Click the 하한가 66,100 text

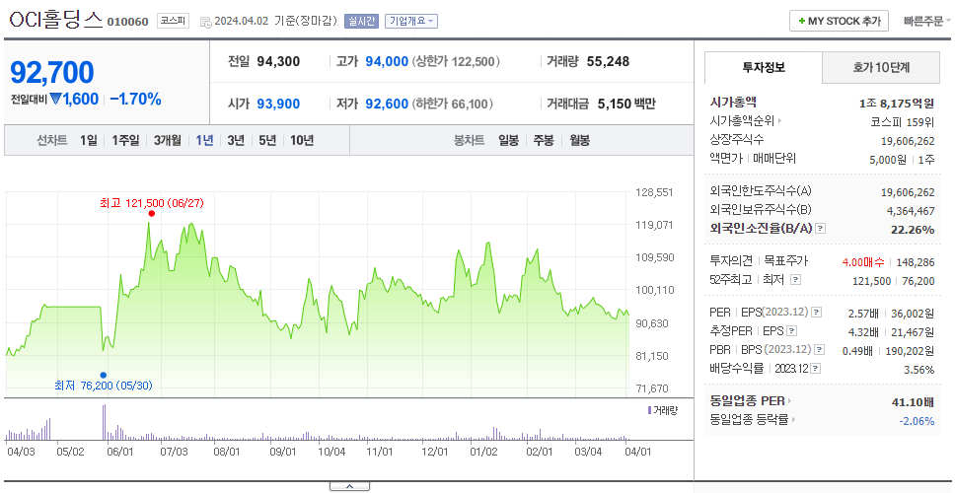452,105
